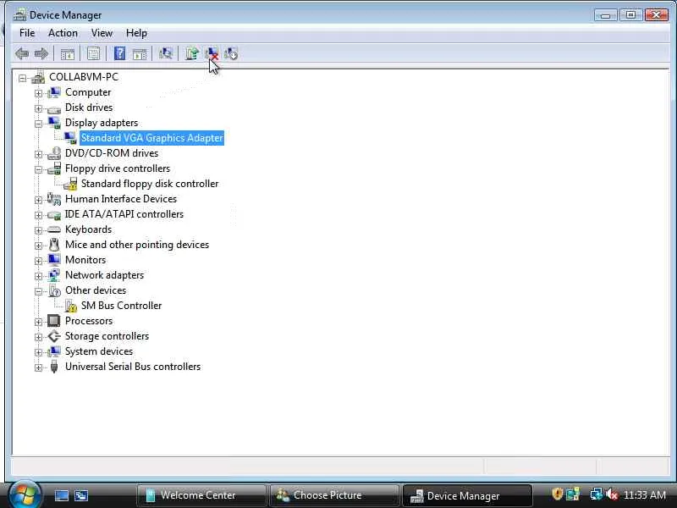
Task: Click the Mice and other pointing devices mouse icon
Action: point(54,245)
